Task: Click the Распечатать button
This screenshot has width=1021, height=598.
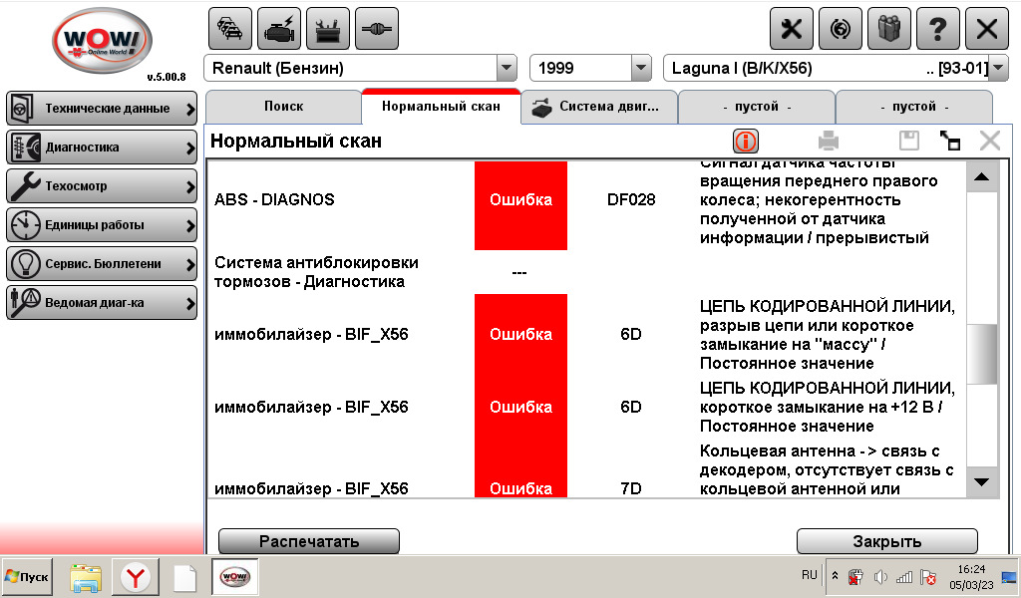Action: pyautogui.click(x=309, y=541)
